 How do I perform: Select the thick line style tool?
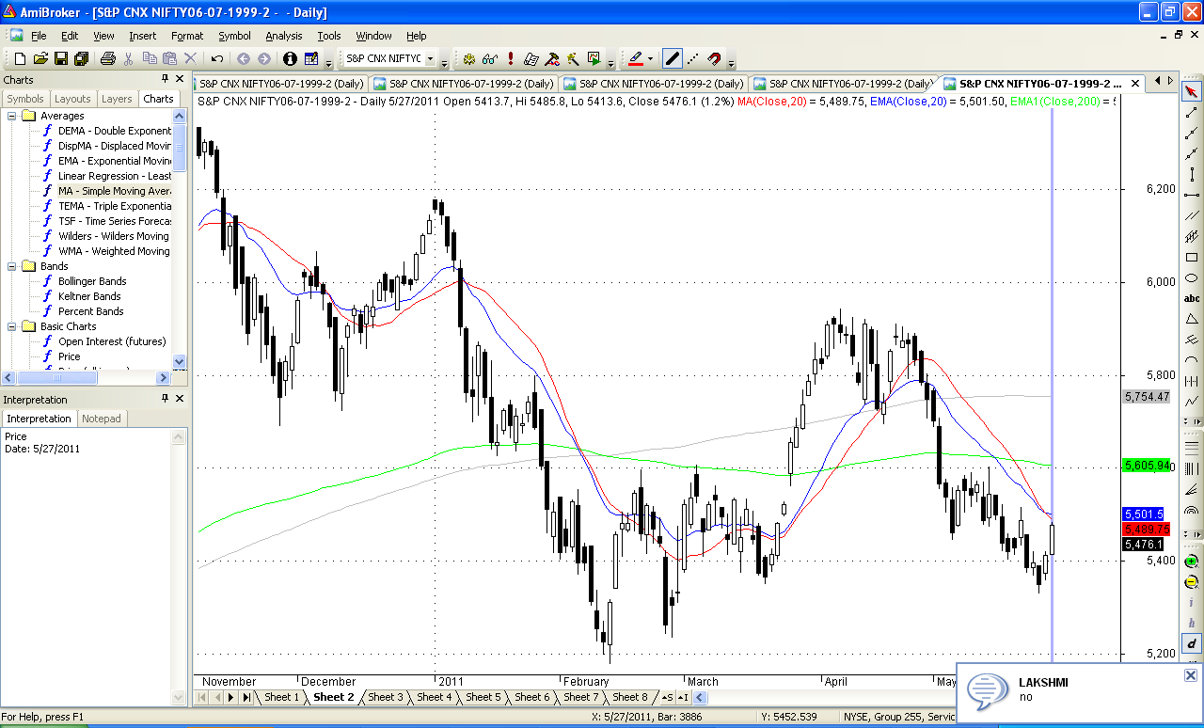coord(672,58)
